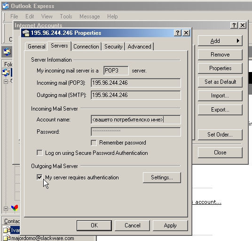Click Internet Accounts help question mark icon
Image resolution: width=252 pixels, height=241 pixels.
pos(234,25)
